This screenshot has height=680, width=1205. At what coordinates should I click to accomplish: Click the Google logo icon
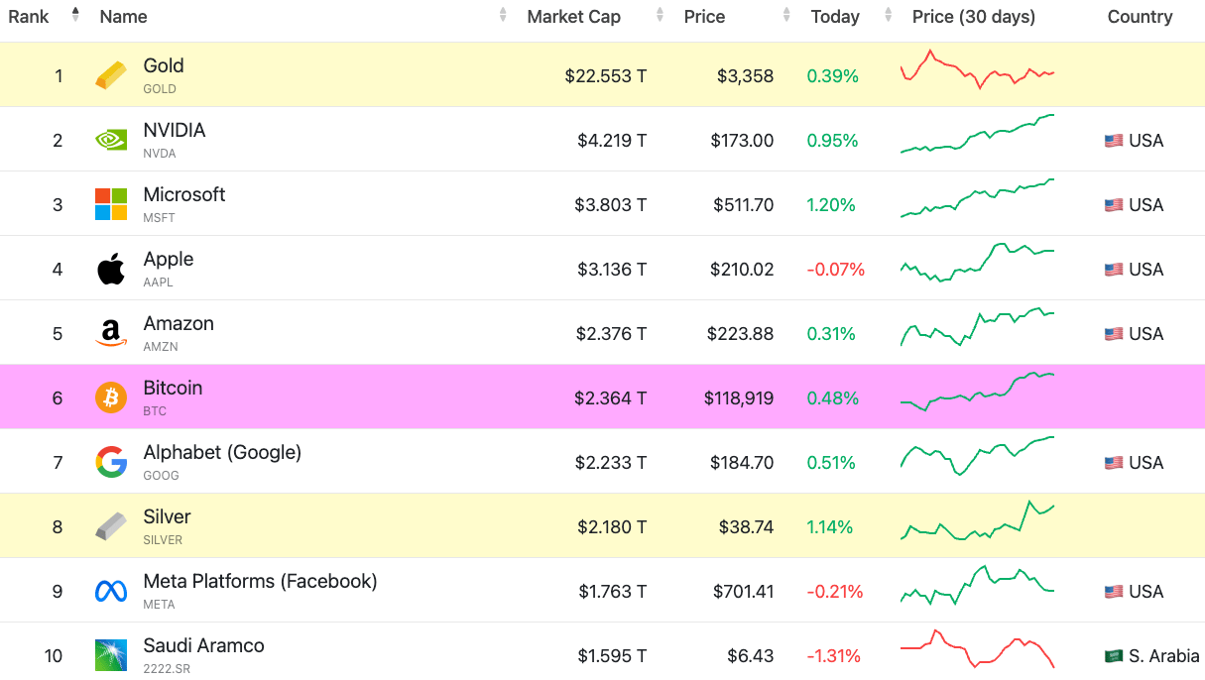click(x=111, y=462)
